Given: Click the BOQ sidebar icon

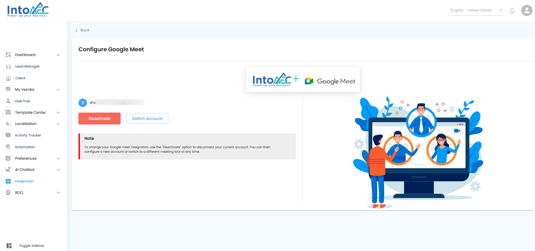Looking at the screenshot, I should click(x=8, y=192).
